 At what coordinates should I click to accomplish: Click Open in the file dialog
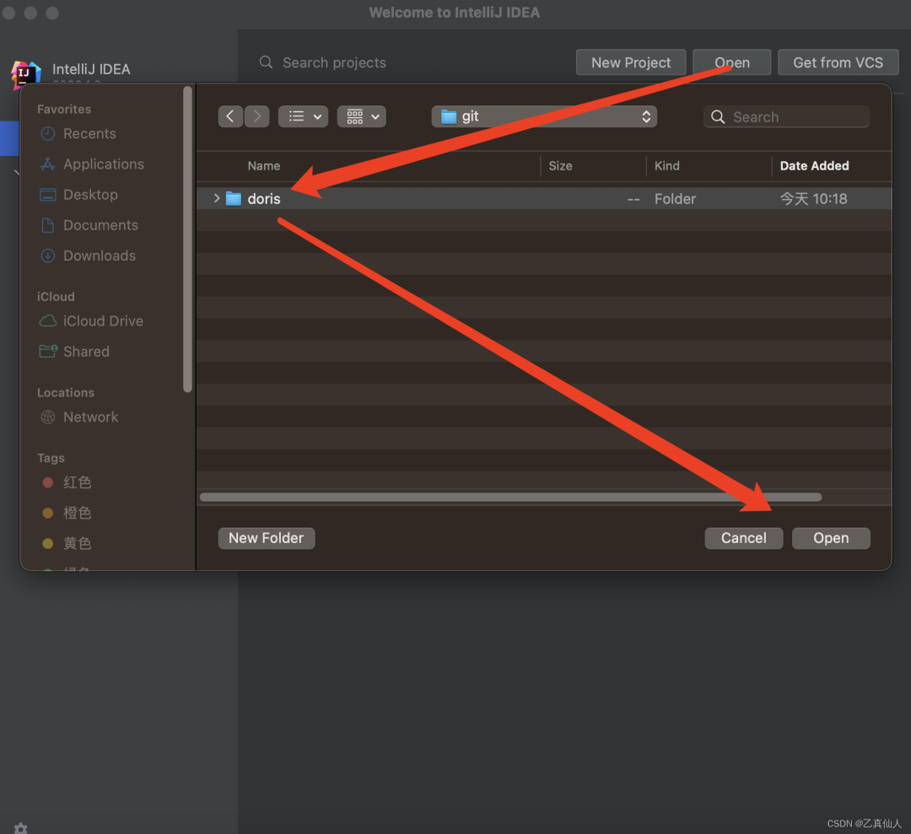point(831,538)
